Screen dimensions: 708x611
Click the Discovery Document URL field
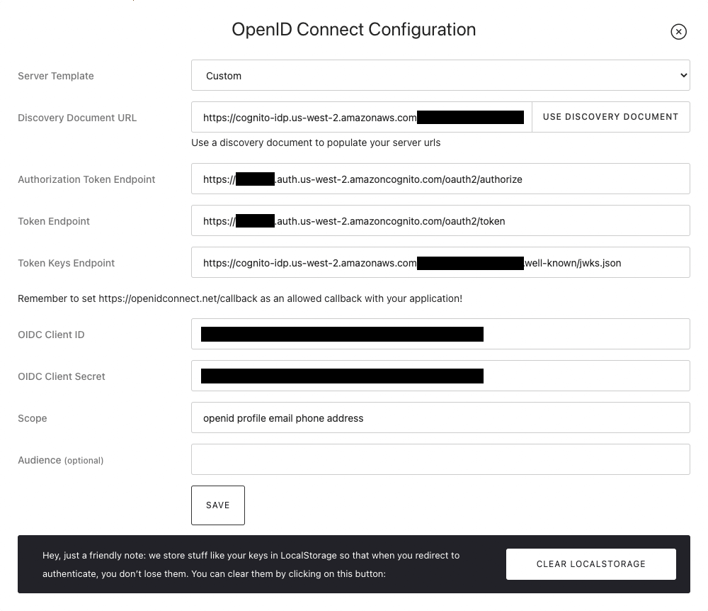(361, 118)
